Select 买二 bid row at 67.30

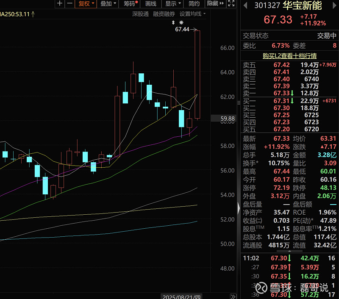pyautogui.click(x=289, y=108)
